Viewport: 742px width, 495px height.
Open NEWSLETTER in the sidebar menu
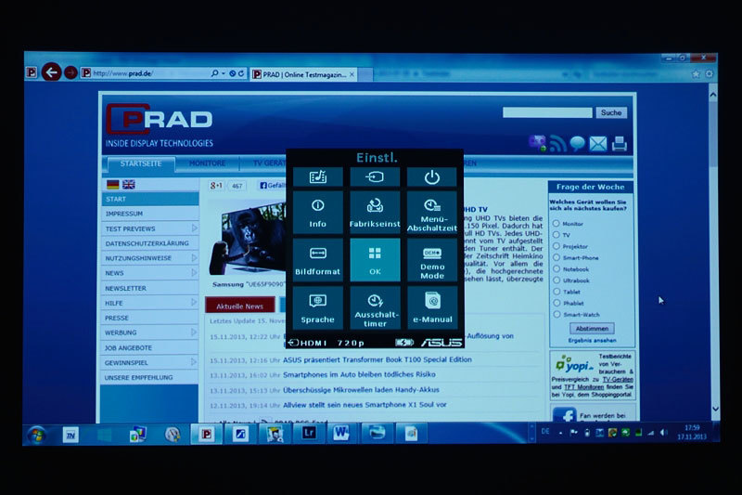coord(126,288)
